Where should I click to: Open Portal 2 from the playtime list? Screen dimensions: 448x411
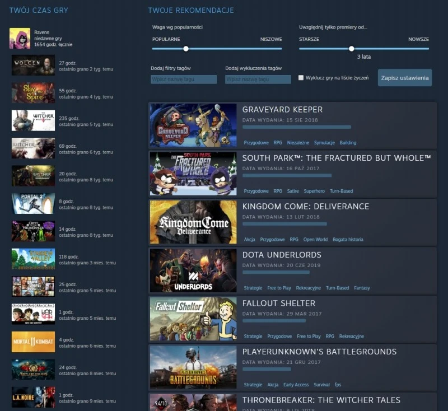(x=33, y=203)
